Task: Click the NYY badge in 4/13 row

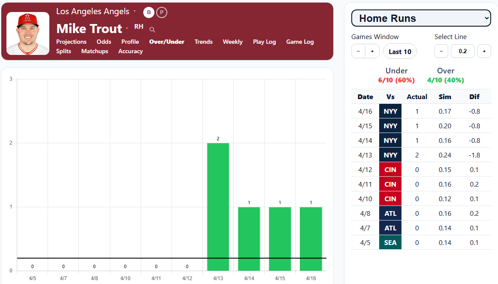Action: (390, 155)
